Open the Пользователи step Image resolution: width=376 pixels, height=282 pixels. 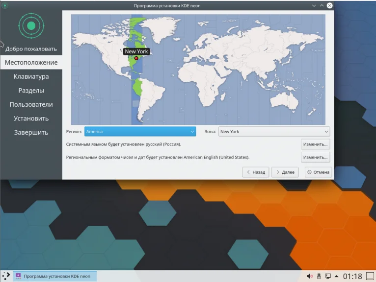31,104
